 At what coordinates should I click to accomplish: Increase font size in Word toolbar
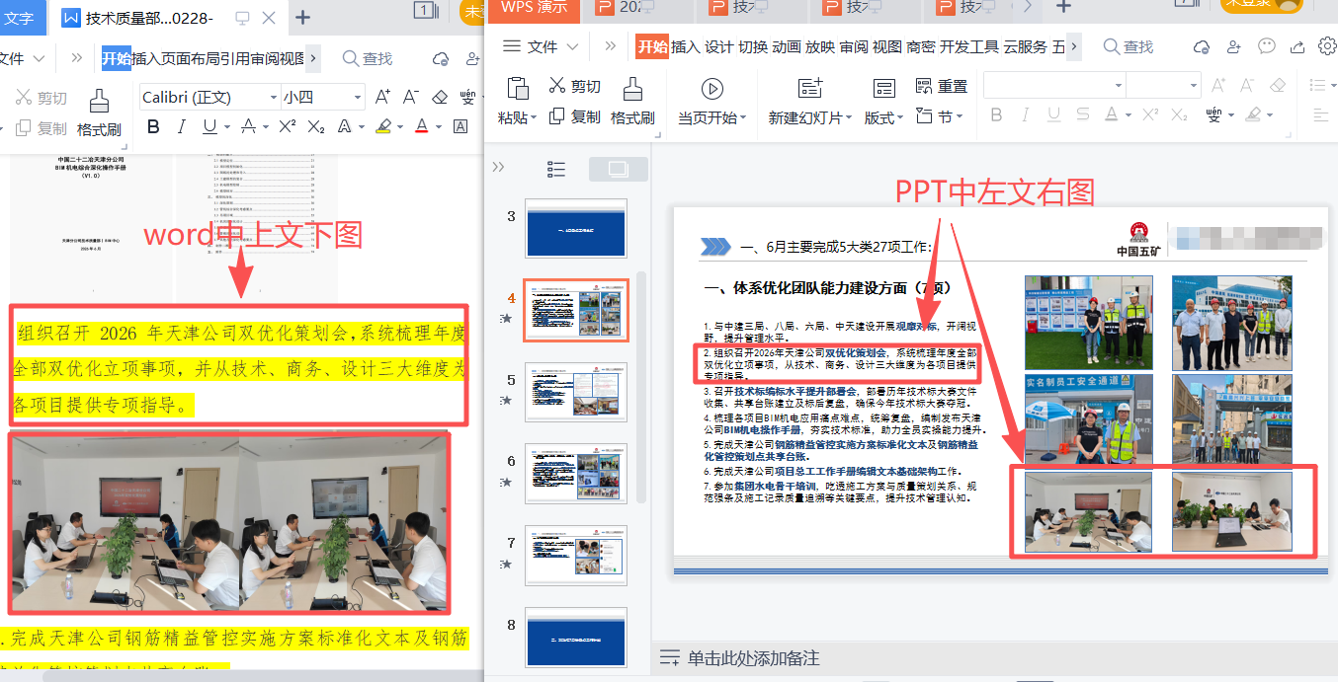[382, 97]
